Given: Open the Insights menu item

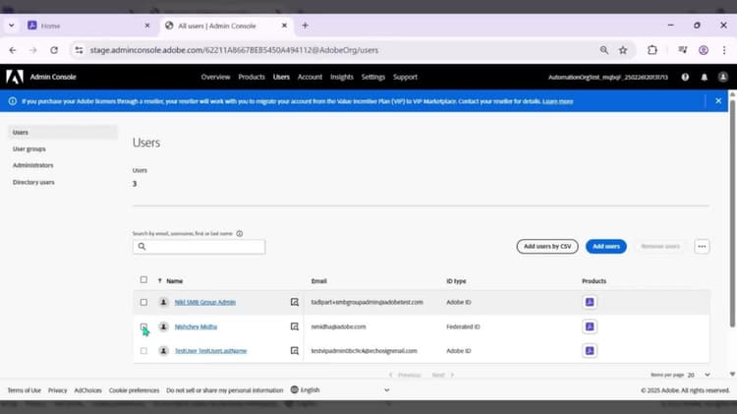Looking at the screenshot, I should pos(342,77).
